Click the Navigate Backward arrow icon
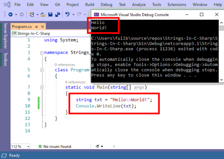Image resolution: width=224 pixels, height=159 pixels. coord(10,15)
